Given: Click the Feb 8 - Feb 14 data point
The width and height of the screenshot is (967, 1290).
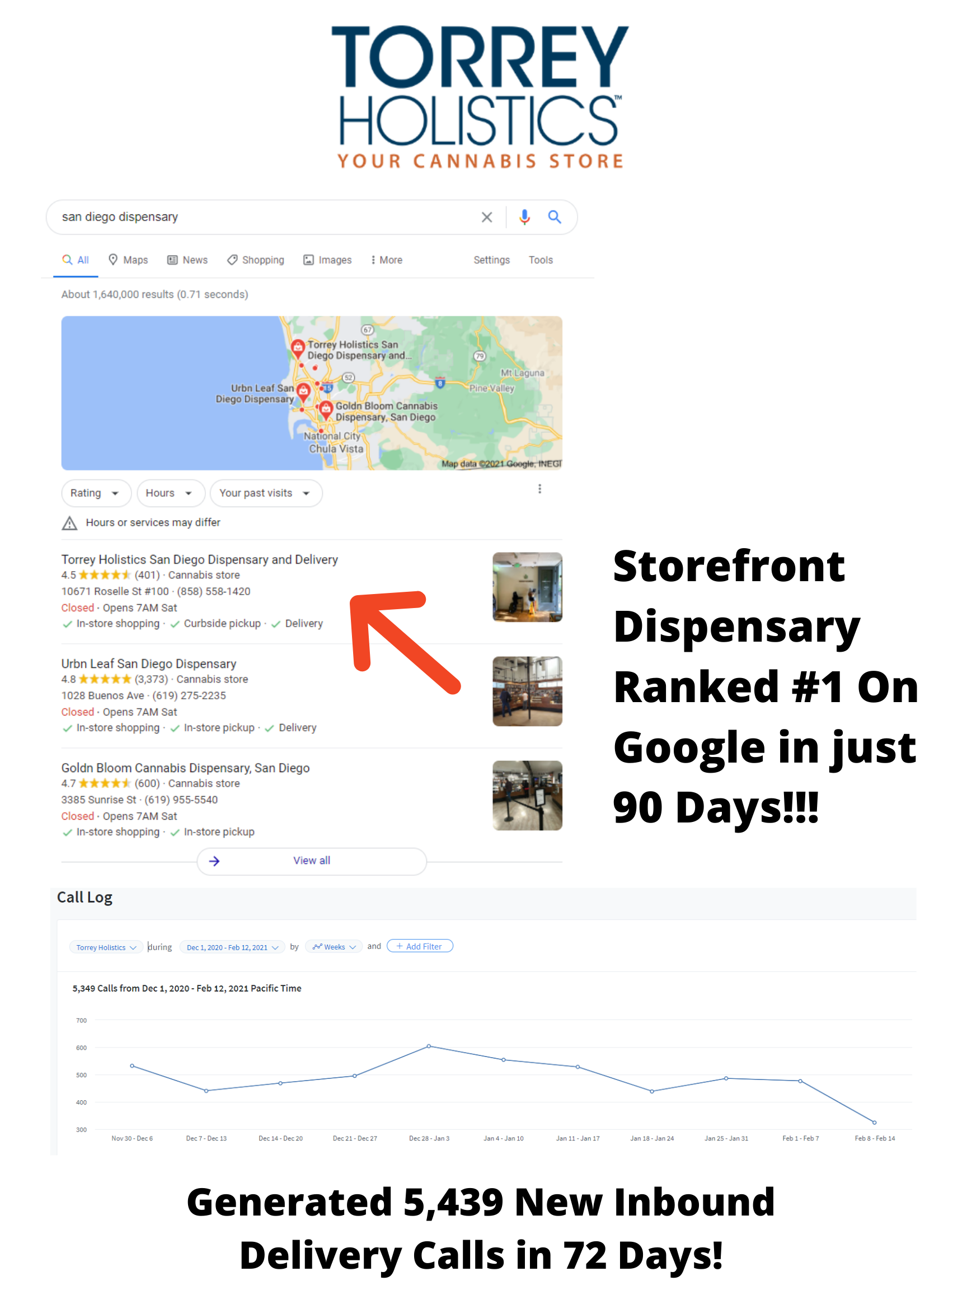Looking at the screenshot, I should 875,1123.
